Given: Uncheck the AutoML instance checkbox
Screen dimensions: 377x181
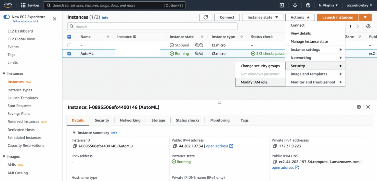Looking at the screenshot, I should 69,54.
